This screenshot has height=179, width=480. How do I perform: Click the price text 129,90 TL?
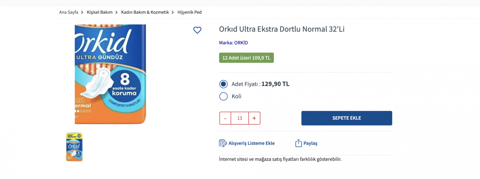[275, 84]
